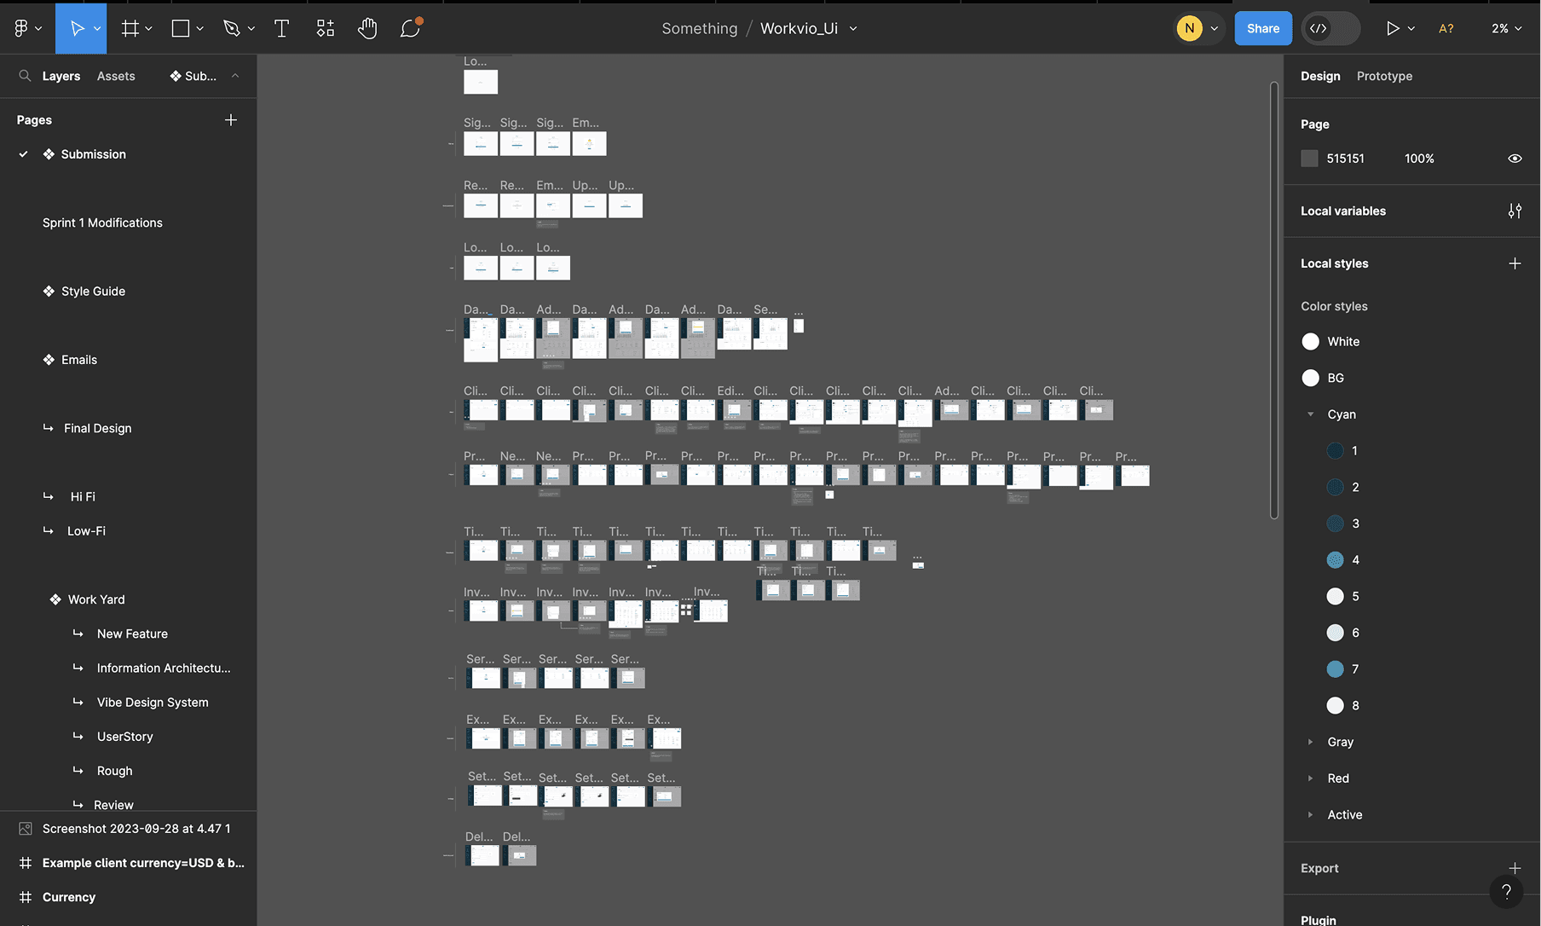This screenshot has height=926, width=1541.
Task: Open the Workvio_Ui file name dropdown
Action: coord(852,28)
